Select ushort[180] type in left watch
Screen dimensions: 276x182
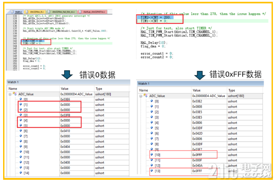103,94
